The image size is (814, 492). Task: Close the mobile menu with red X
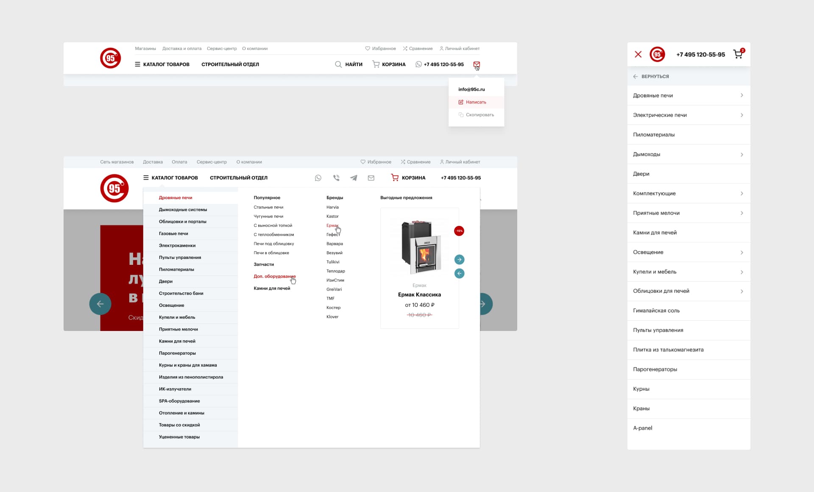[638, 54]
